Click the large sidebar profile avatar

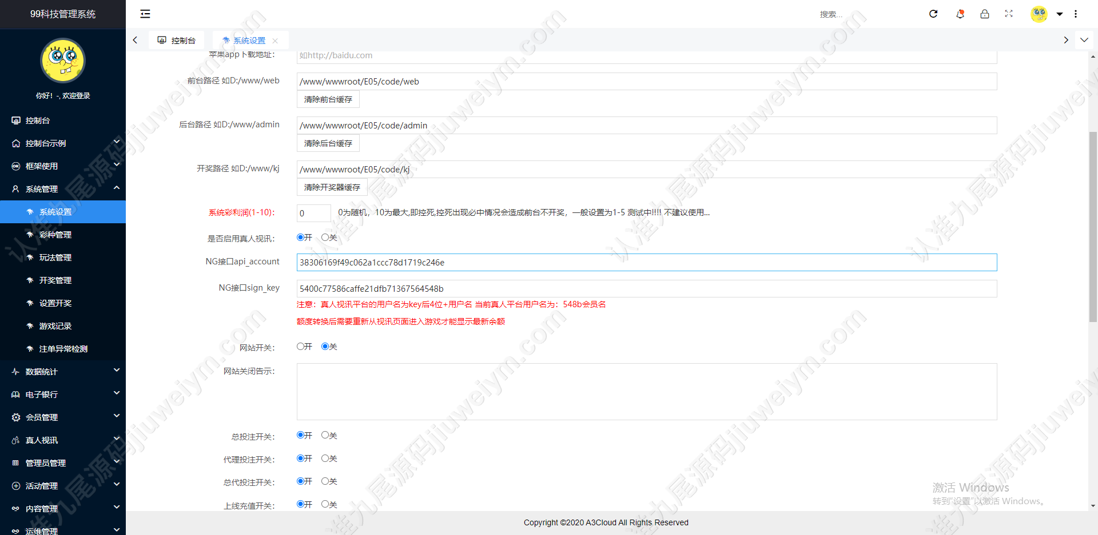coord(63,61)
